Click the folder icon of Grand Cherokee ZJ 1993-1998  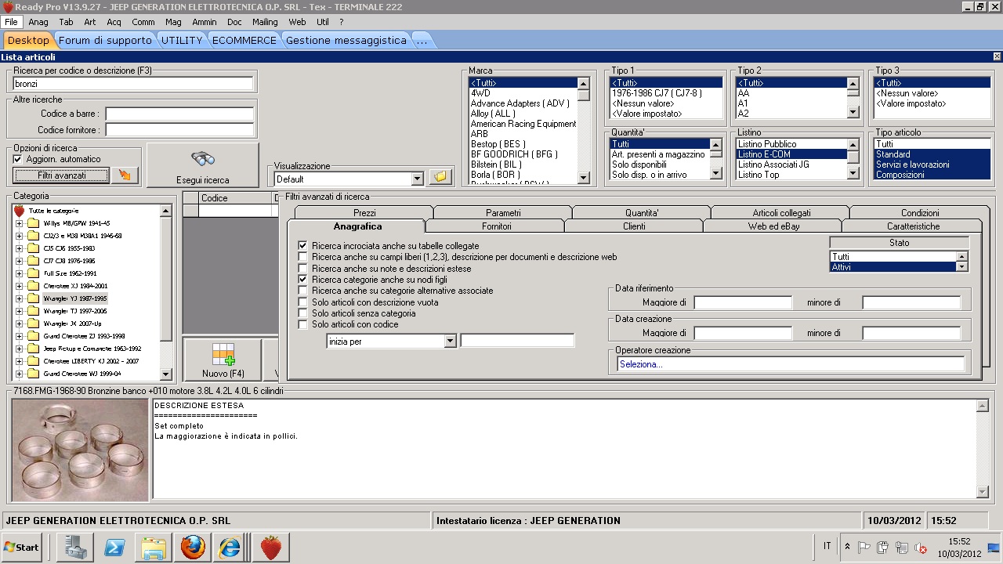click(33, 336)
